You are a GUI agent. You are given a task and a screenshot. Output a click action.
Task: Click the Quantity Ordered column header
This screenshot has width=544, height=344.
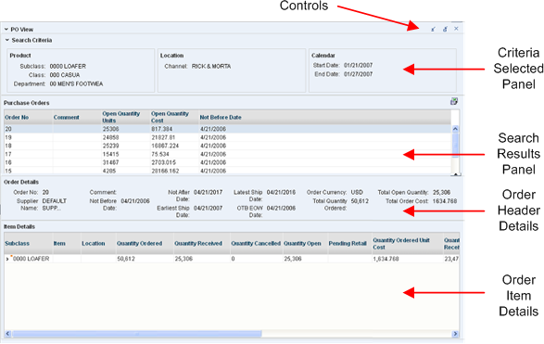(x=139, y=243)
